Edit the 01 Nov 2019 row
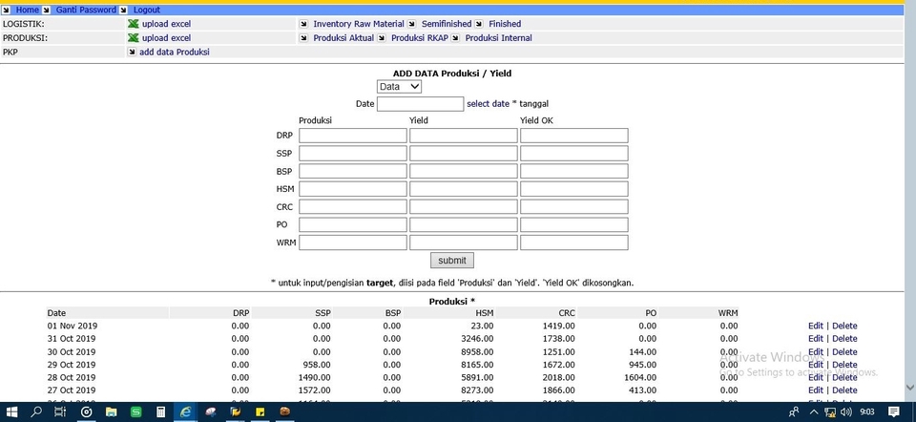 [x=816, y=327]
